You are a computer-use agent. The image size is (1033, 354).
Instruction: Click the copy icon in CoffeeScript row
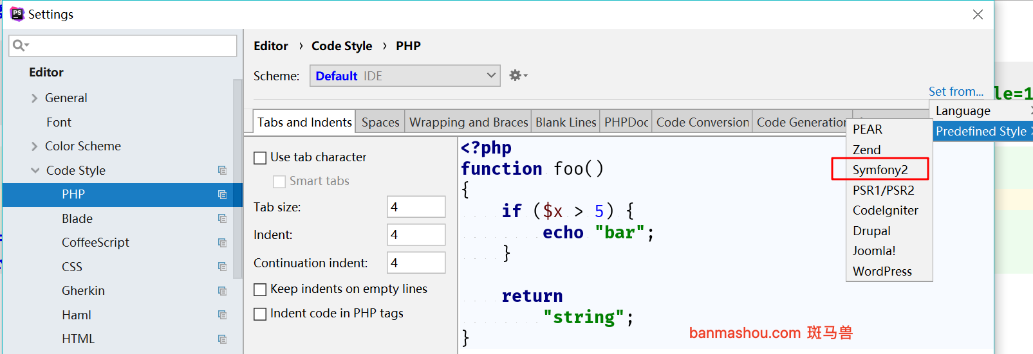tap(223, 243)
